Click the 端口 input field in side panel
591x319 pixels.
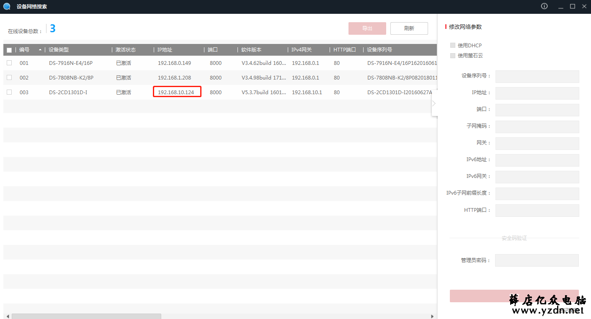click(537, 110)
